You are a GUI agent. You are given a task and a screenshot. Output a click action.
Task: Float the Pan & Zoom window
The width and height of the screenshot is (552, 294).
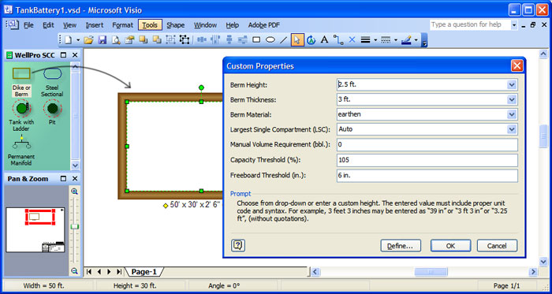[63, 179]
